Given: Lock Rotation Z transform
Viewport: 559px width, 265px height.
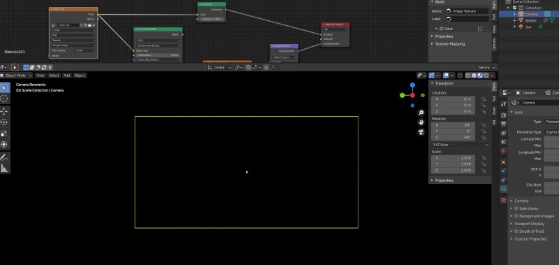Looking at the screenshot, I should point(484,137).
